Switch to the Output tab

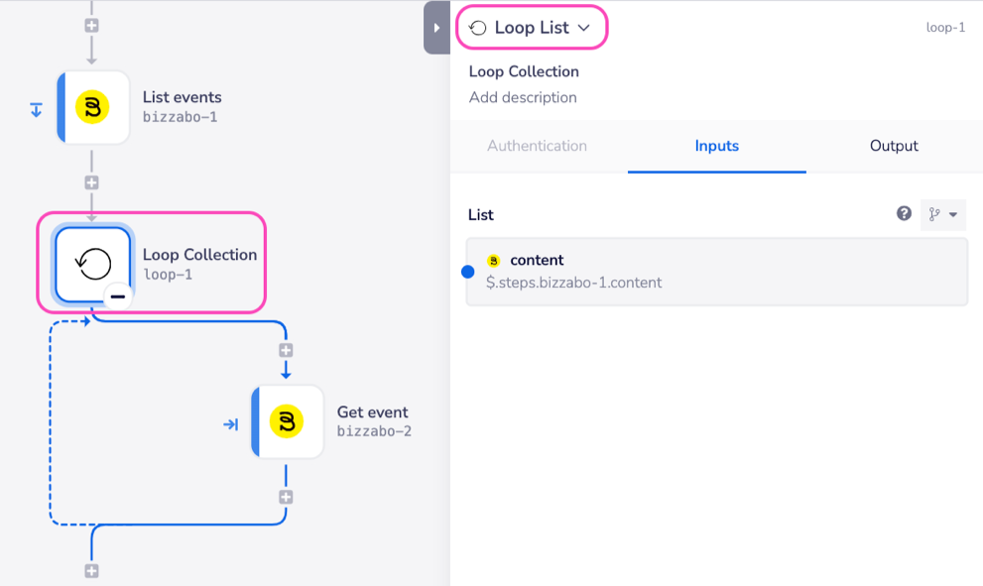point(894,146)
